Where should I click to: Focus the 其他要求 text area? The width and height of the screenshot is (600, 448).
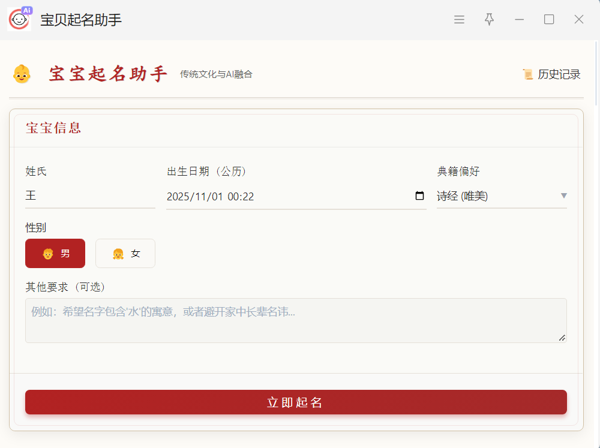click(x=295, y=321)
